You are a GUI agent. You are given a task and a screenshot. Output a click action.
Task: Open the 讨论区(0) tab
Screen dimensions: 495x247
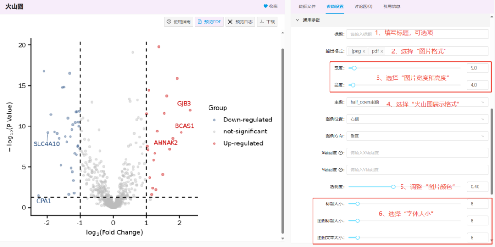coord(363,6)
